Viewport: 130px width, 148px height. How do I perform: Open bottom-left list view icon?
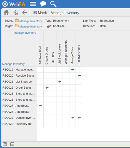coord(5,144)
